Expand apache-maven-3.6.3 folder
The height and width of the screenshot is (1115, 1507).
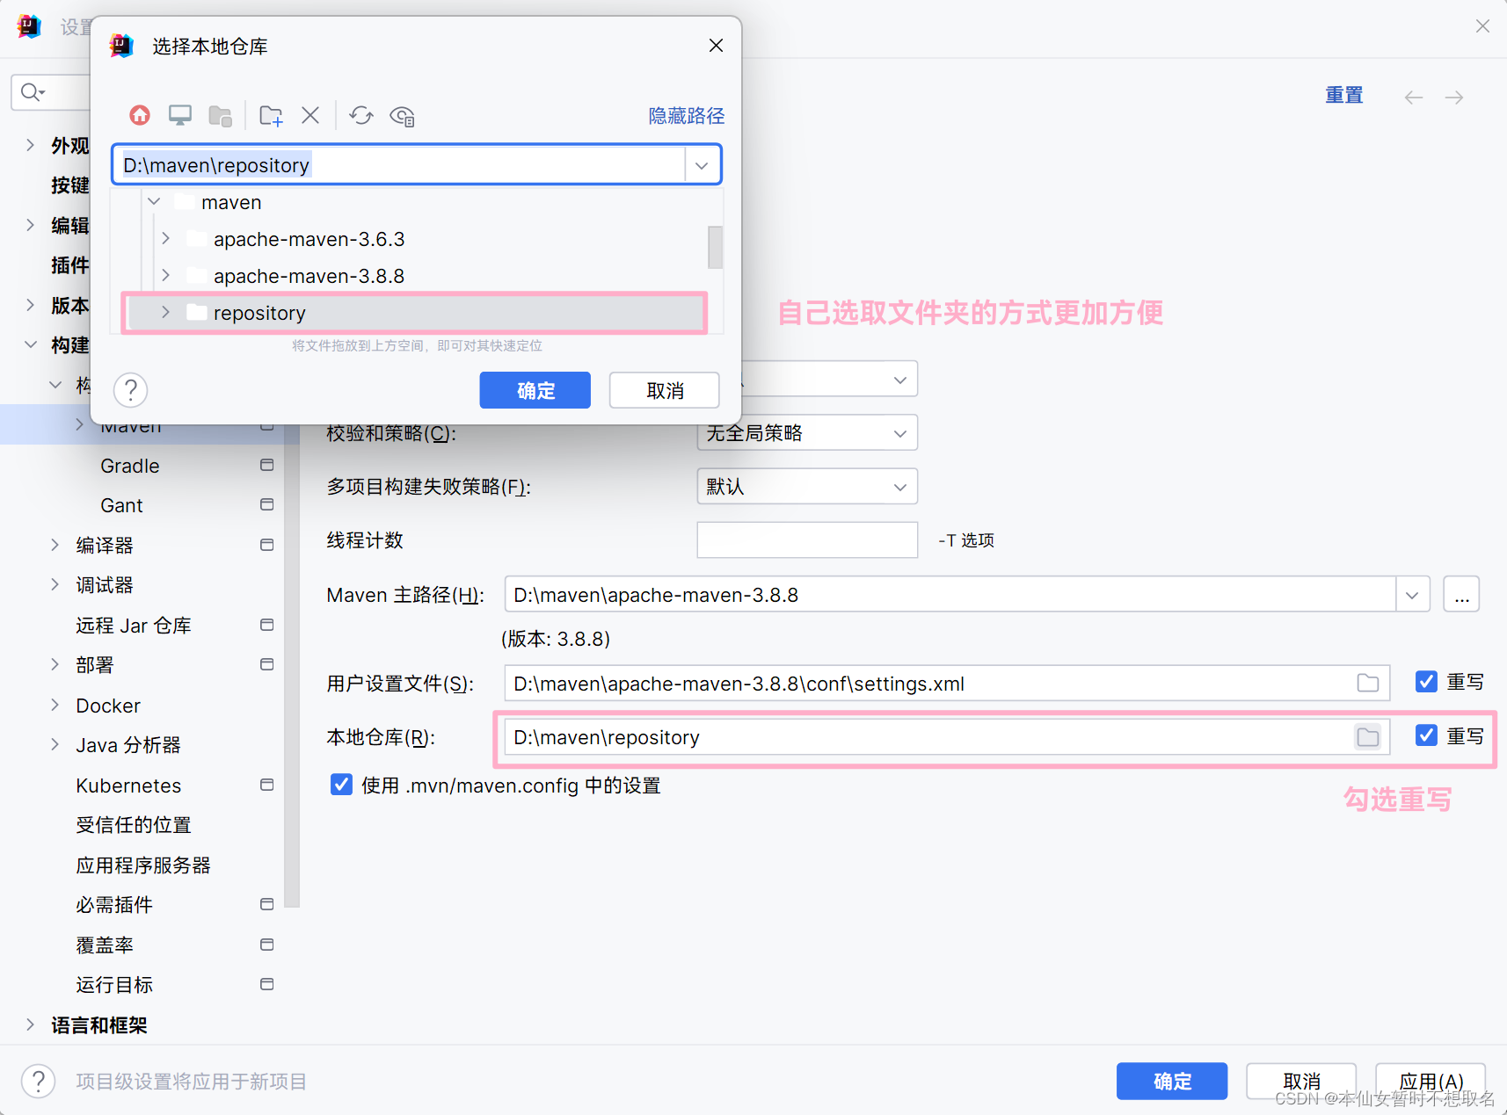tap(165, 239)
